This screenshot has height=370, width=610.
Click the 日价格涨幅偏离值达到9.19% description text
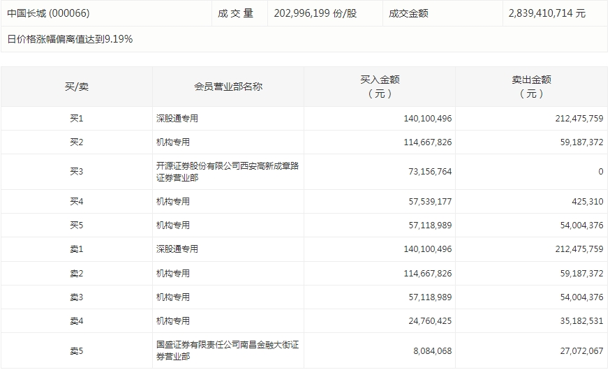[70, 39]
